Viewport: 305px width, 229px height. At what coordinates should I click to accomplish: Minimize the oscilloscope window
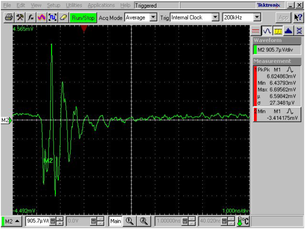pyautogui.click(x=291, y=5)
